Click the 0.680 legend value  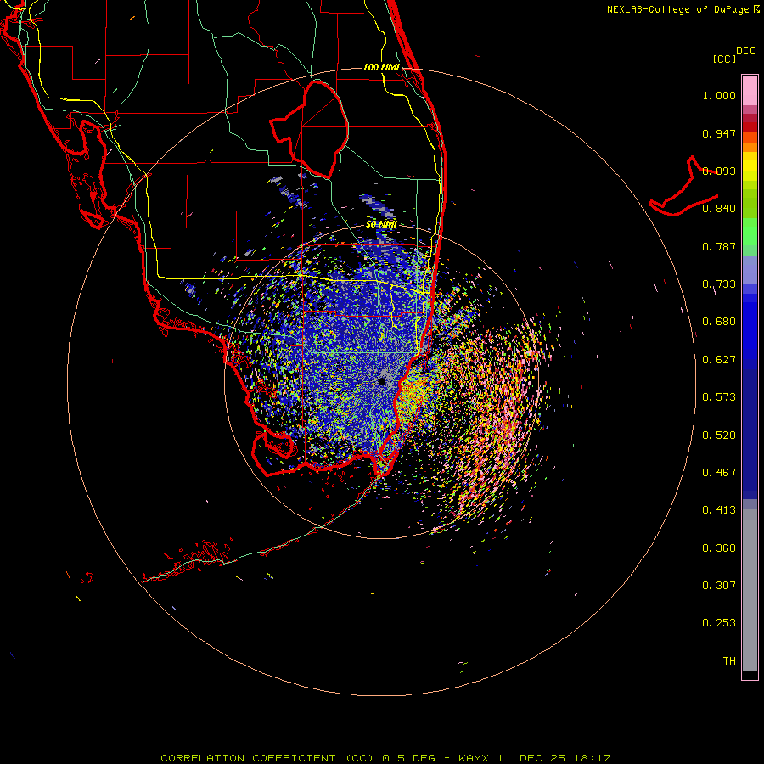click(719, 322)
